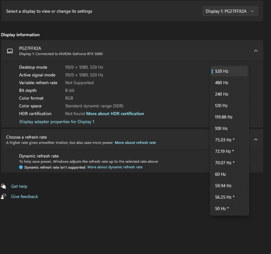The height and width of the screenshot is (254, 271).
Task: Open More about HDR certification link
Action: click(115, 114)
